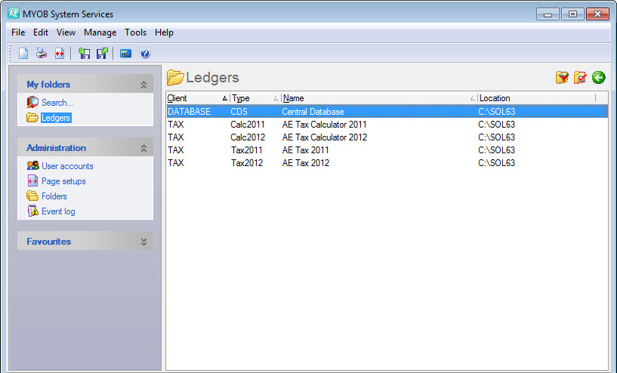Click the ledger filter folder icon top right

[562, 77]
